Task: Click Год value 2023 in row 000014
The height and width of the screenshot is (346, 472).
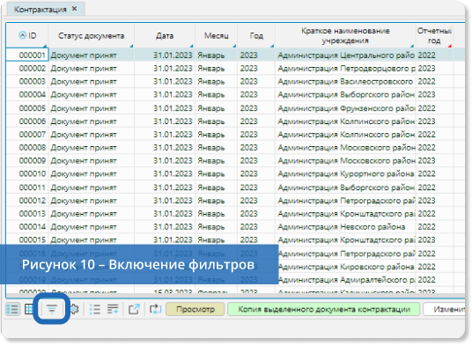Action: [x=256, y=227]
